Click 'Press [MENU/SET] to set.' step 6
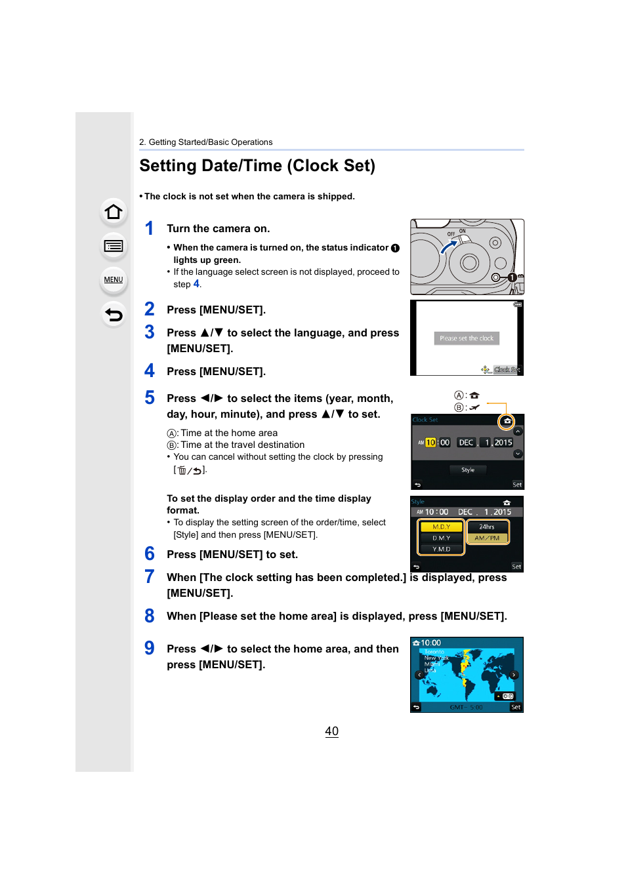 point(232,555)
